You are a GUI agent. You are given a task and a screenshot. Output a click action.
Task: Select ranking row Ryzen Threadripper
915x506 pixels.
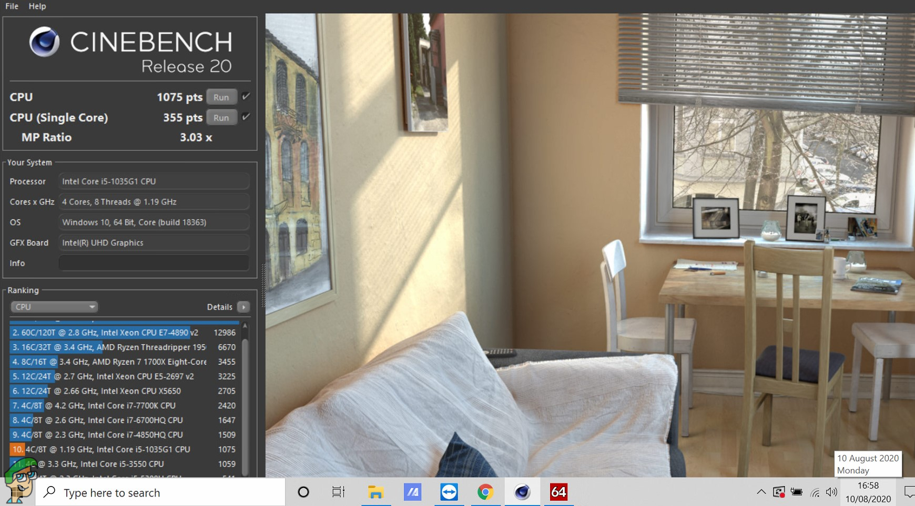(124, 347)
